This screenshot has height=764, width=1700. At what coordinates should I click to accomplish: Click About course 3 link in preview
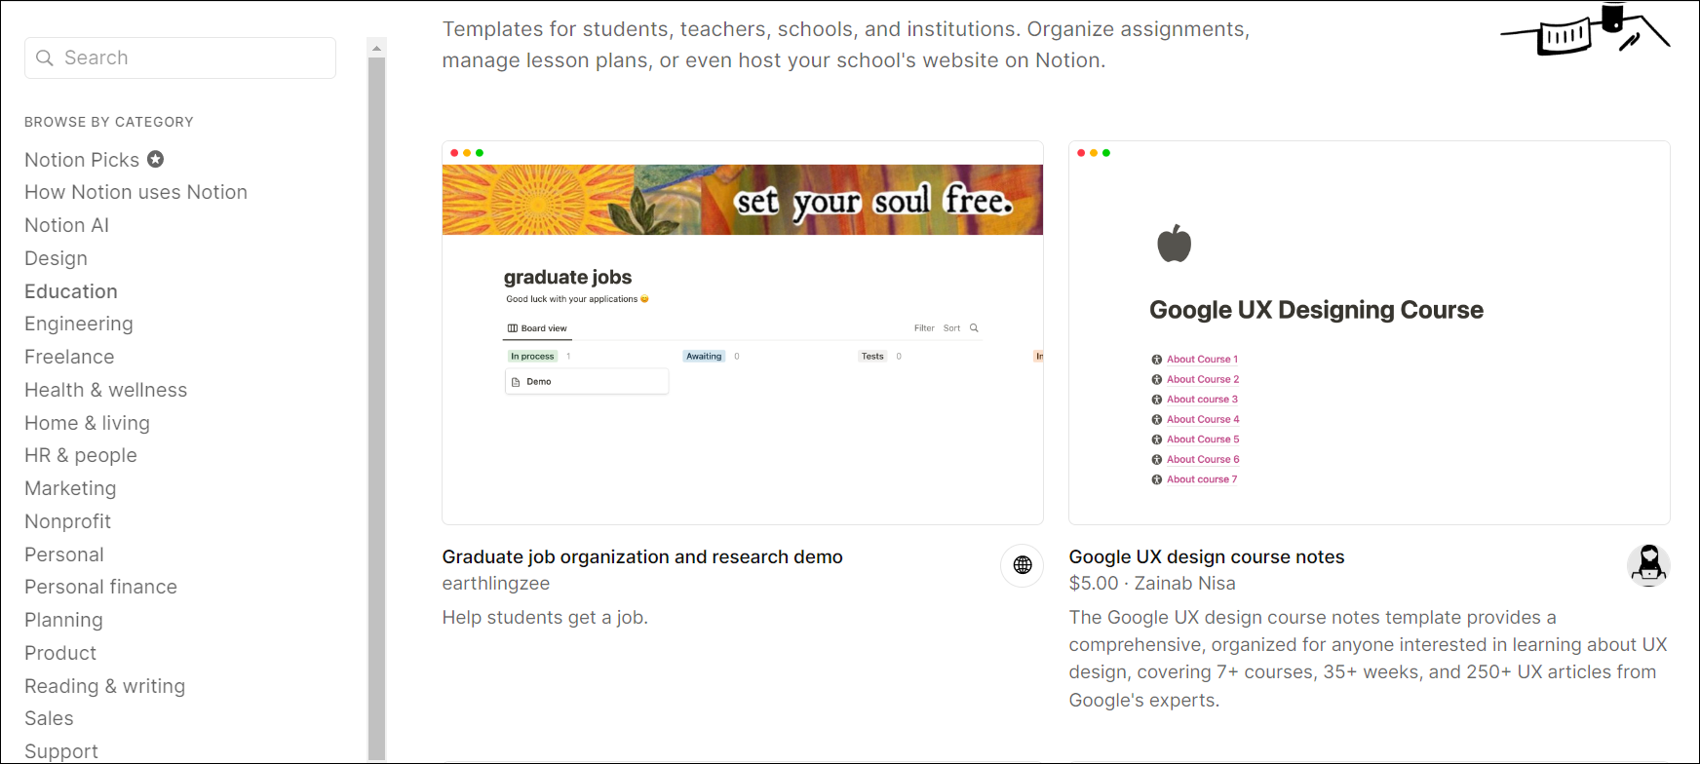click(1202, 400)
